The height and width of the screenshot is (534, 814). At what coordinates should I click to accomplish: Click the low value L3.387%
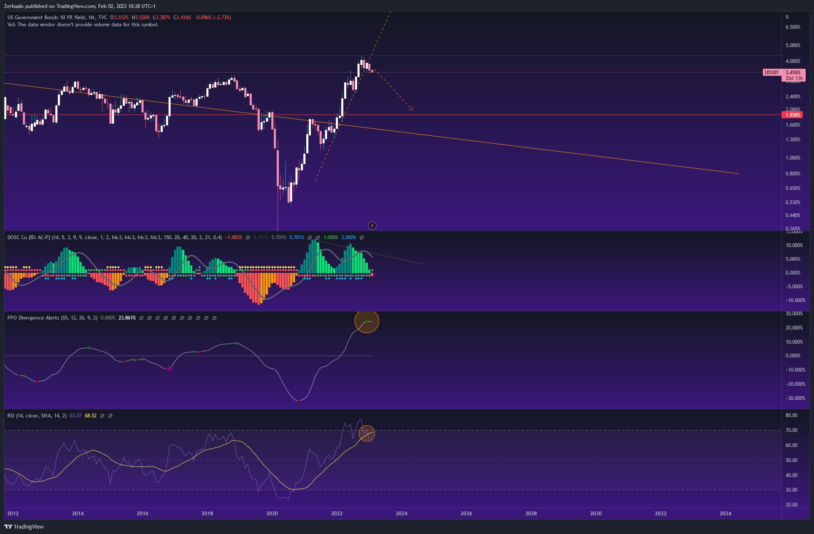(x=161, y=17)
